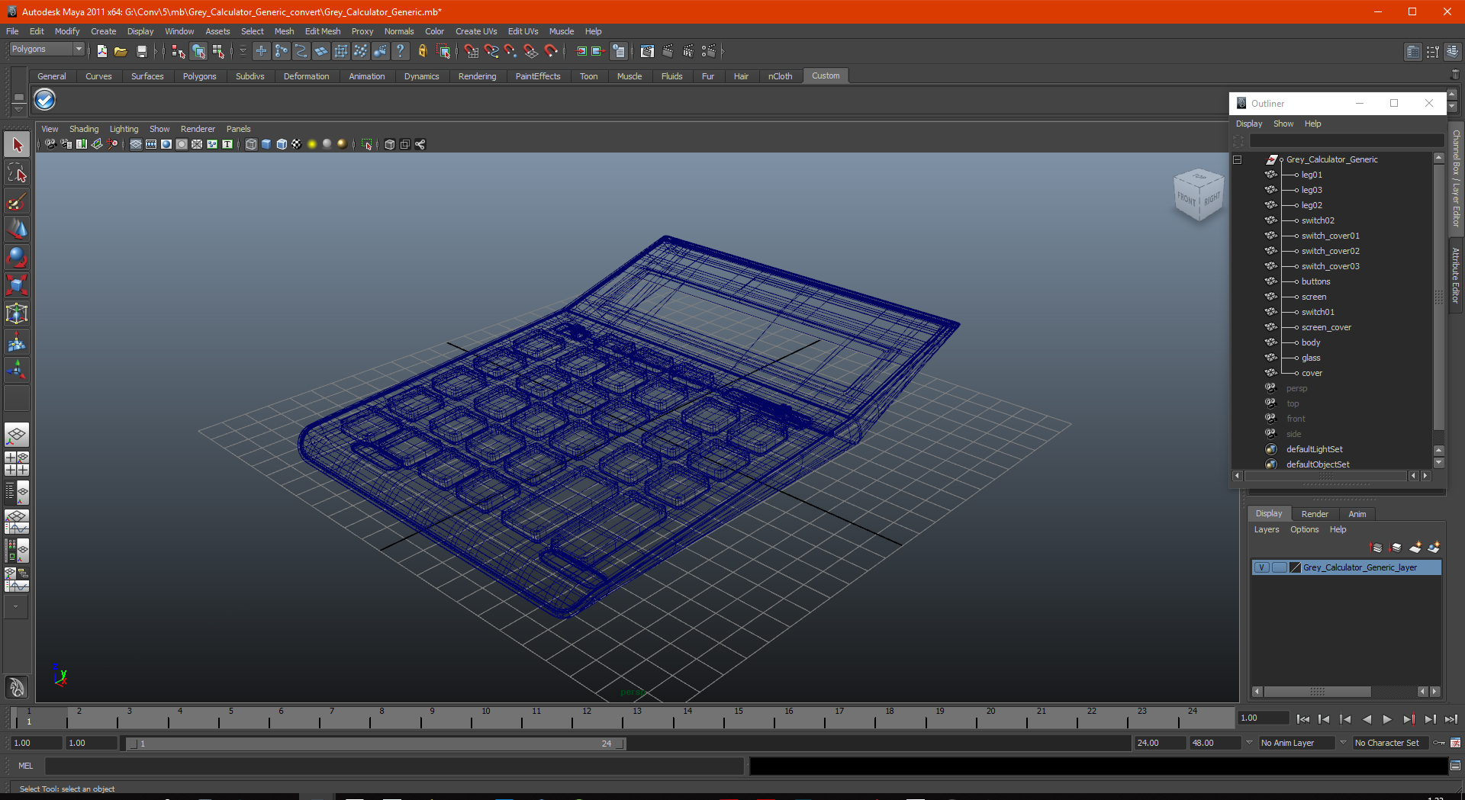Viewport: 1465px width, 800px height.
Task: Open the Outliner Show menu
Action: click(x=1283, y=124)
